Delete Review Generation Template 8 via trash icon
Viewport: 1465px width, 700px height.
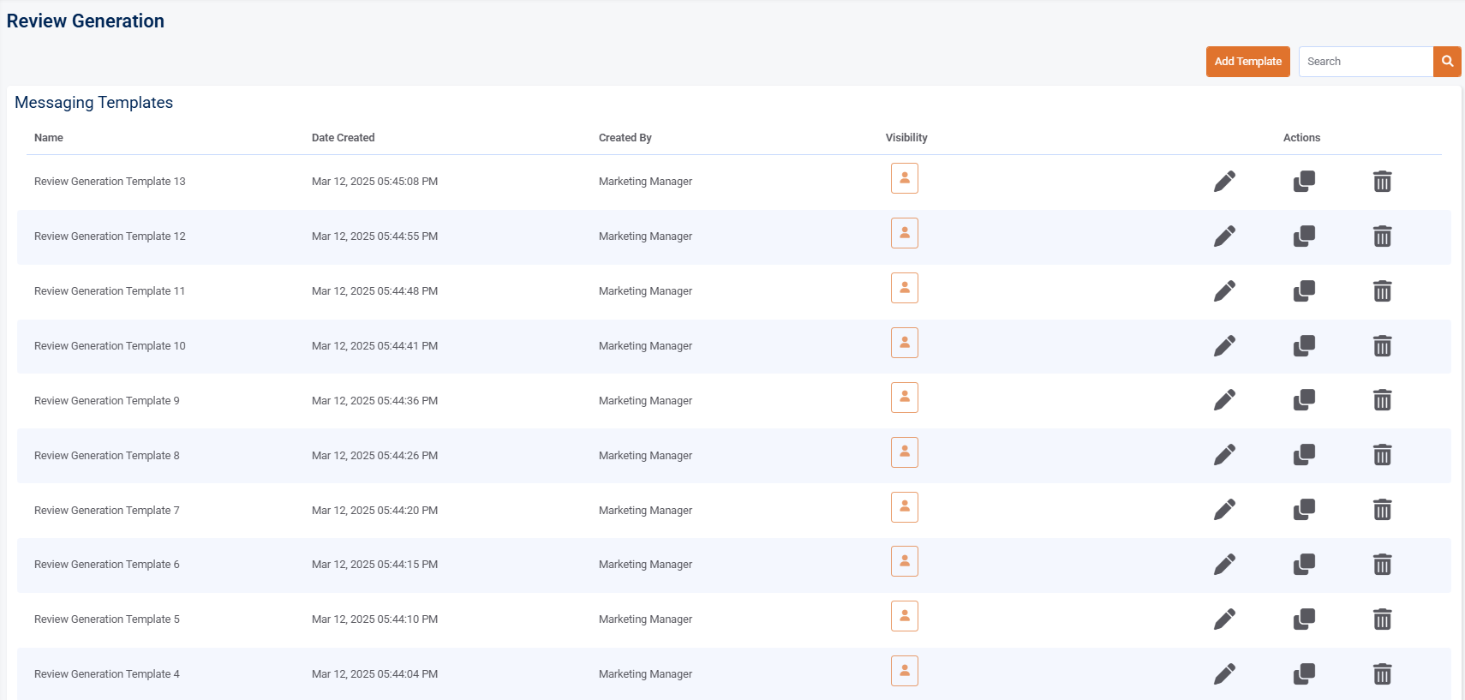1382,455
